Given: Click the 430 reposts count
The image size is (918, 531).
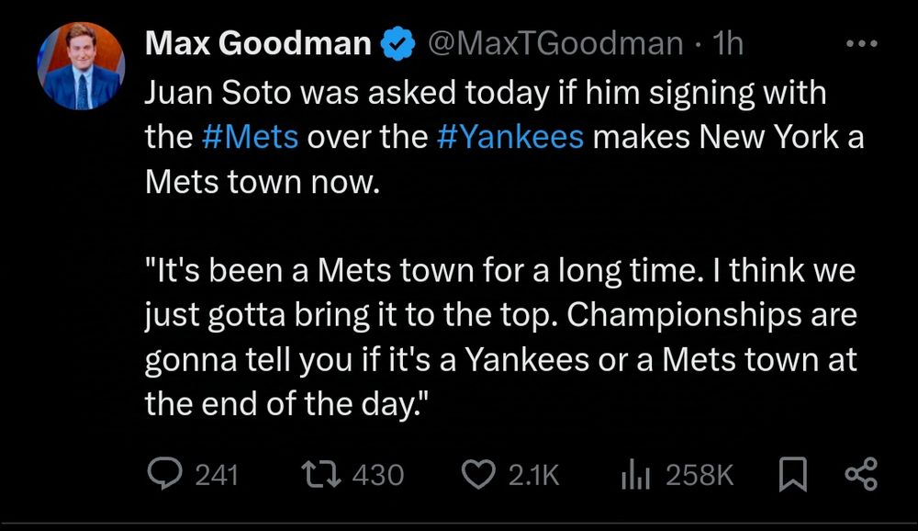Looking at the screenshot, I should (x=378, y=474).
